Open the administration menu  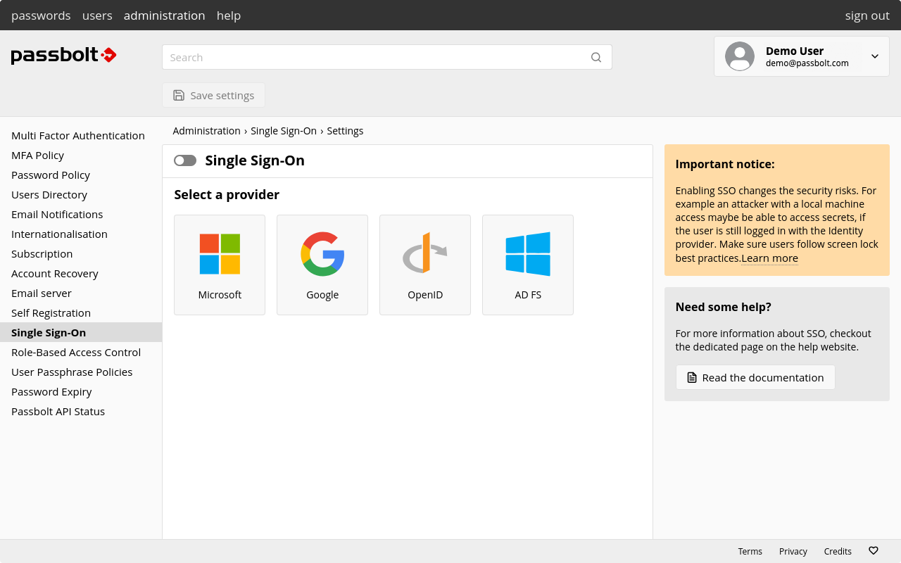click(x=165, y=15)
